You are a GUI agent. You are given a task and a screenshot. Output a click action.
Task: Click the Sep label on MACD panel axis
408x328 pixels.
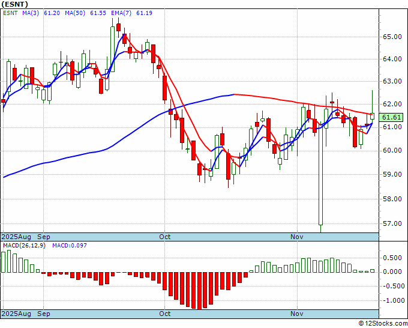click(x=44, y=314)
